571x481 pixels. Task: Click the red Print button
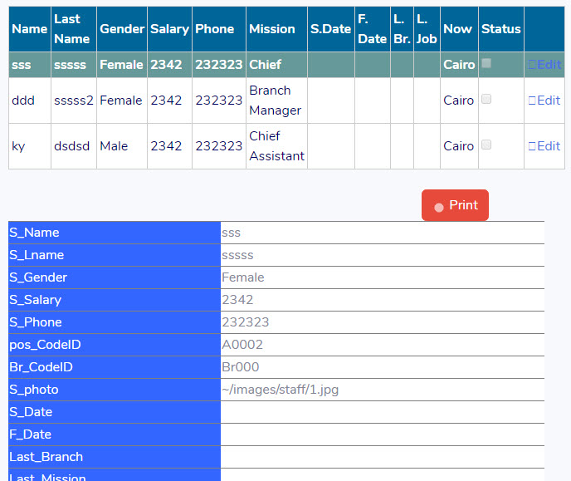point(455,205)
